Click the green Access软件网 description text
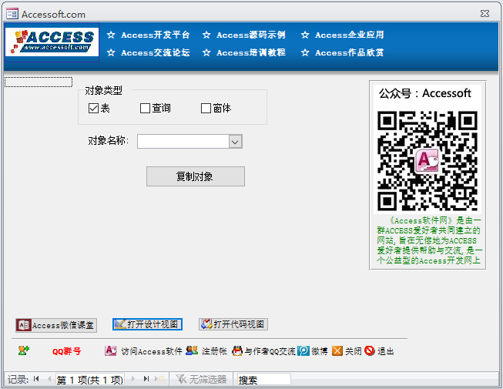The height and width of the screenshot is (389, 503). point(429,240)
